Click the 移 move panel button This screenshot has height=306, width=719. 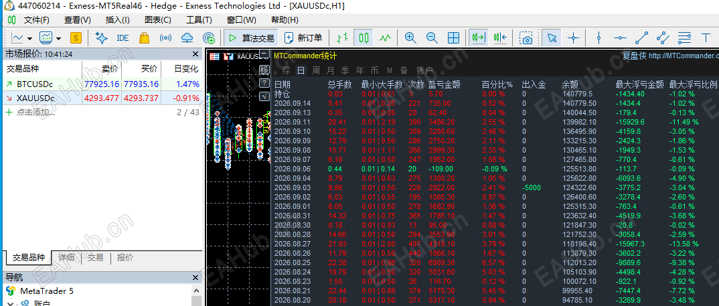(x=264, y=70)
